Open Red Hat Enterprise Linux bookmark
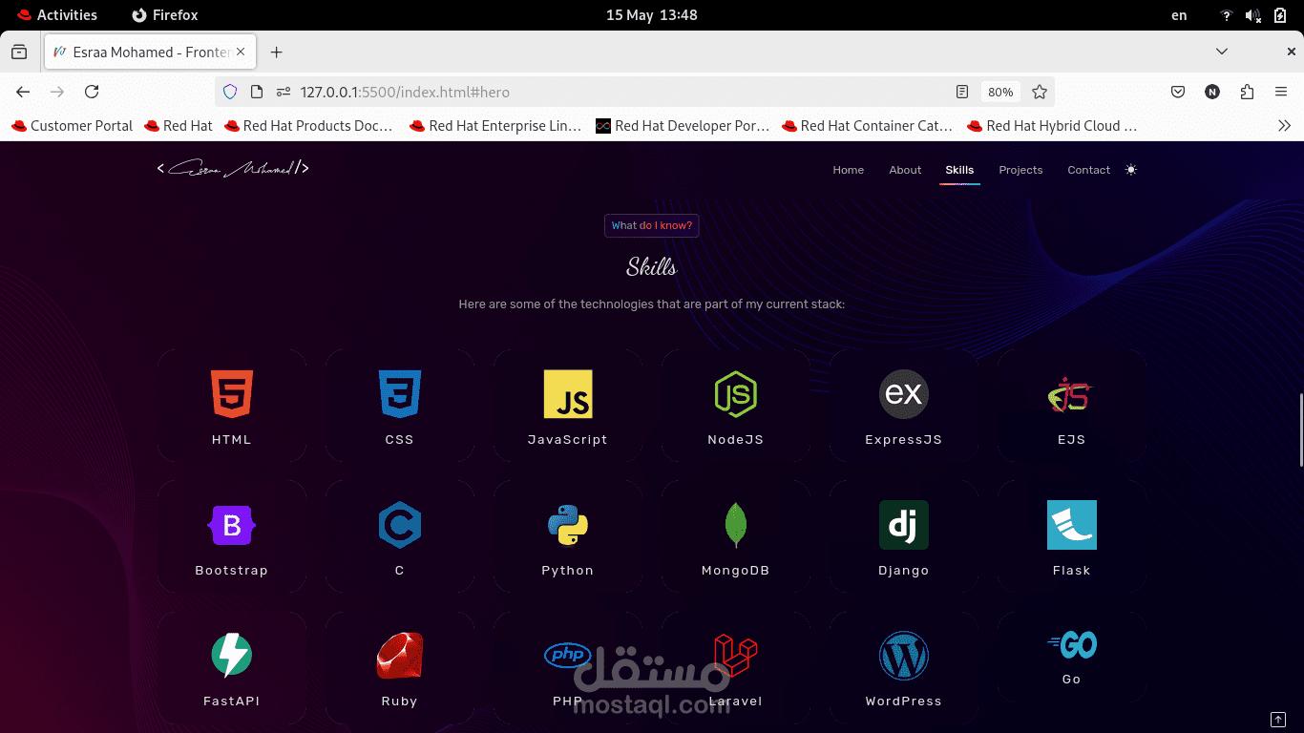 494,126
